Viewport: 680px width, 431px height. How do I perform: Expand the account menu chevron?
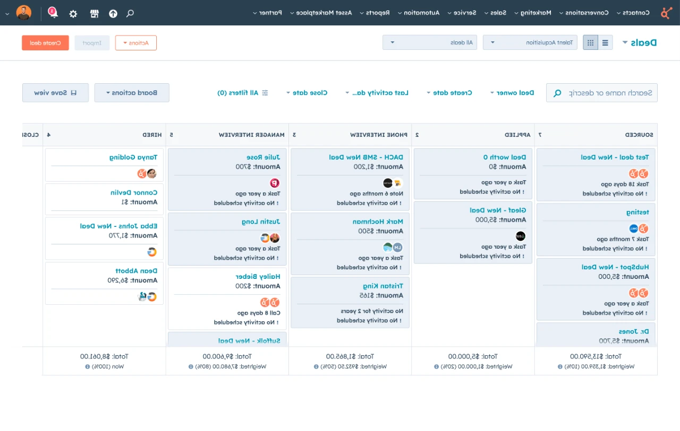(7, 13)
